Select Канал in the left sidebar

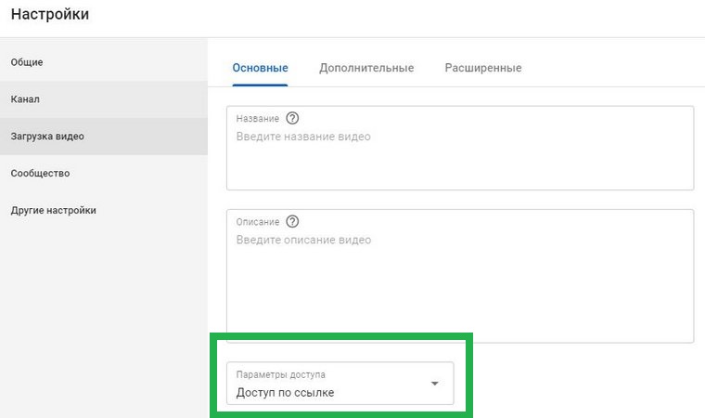coord(25,99)
